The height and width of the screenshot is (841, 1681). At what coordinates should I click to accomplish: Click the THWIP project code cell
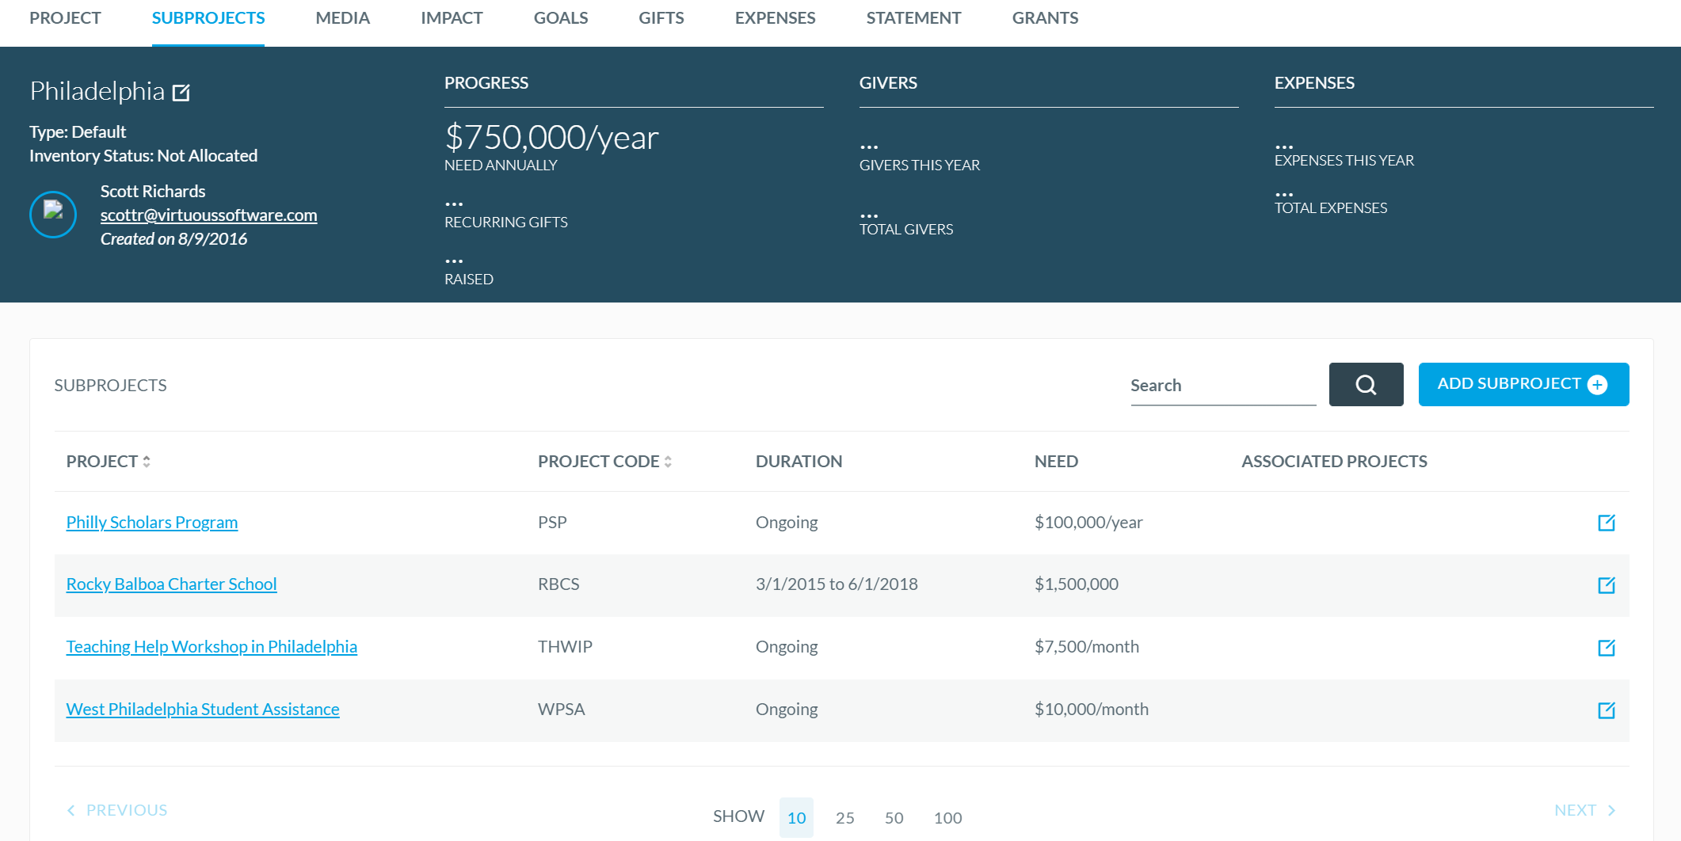click(565, 647)
